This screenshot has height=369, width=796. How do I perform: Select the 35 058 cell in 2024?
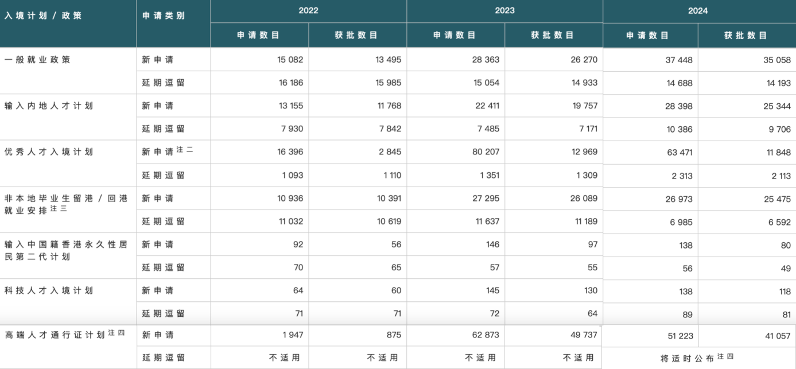point(776,60)
